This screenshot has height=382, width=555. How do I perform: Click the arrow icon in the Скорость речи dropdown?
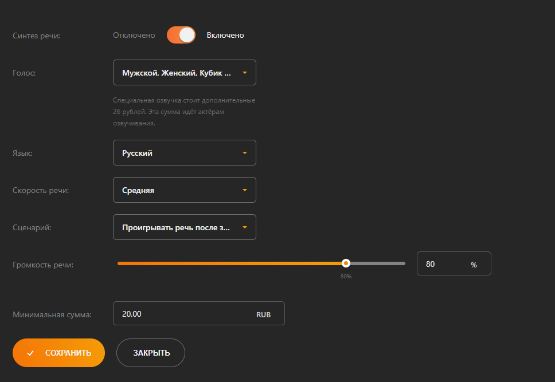click(x=245, y=190)
